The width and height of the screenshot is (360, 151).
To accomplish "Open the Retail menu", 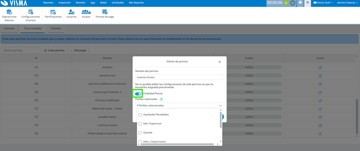I will pos(103,3).
